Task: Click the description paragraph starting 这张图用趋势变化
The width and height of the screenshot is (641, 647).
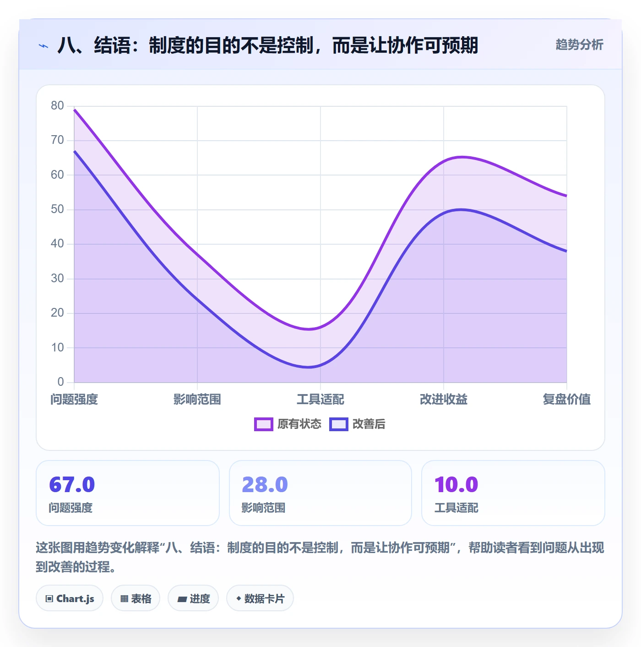Action: click(320, 557)
